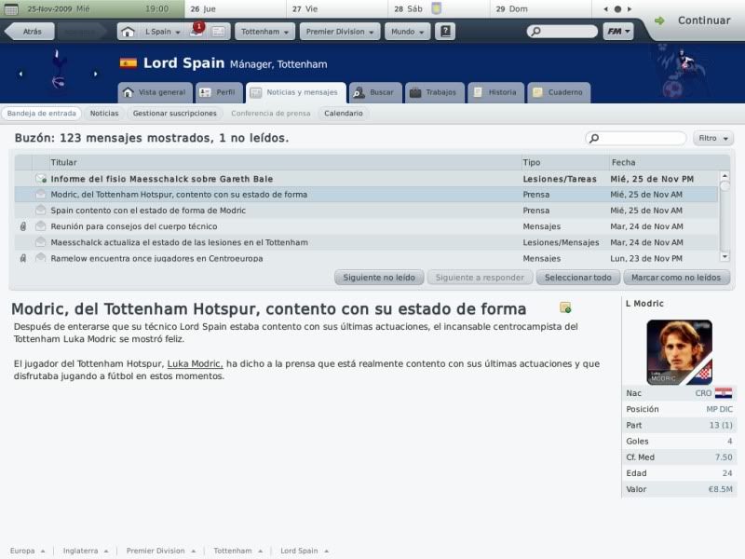
Task: Click the message list scrollbar up arrow
Action: point(725,176)
